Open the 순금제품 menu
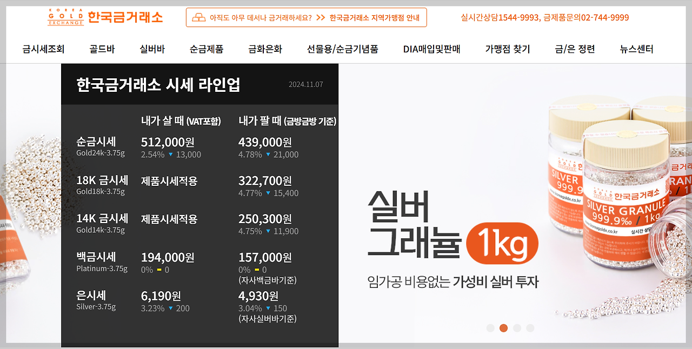Screen dimensions: 692x349 (207, 49)
